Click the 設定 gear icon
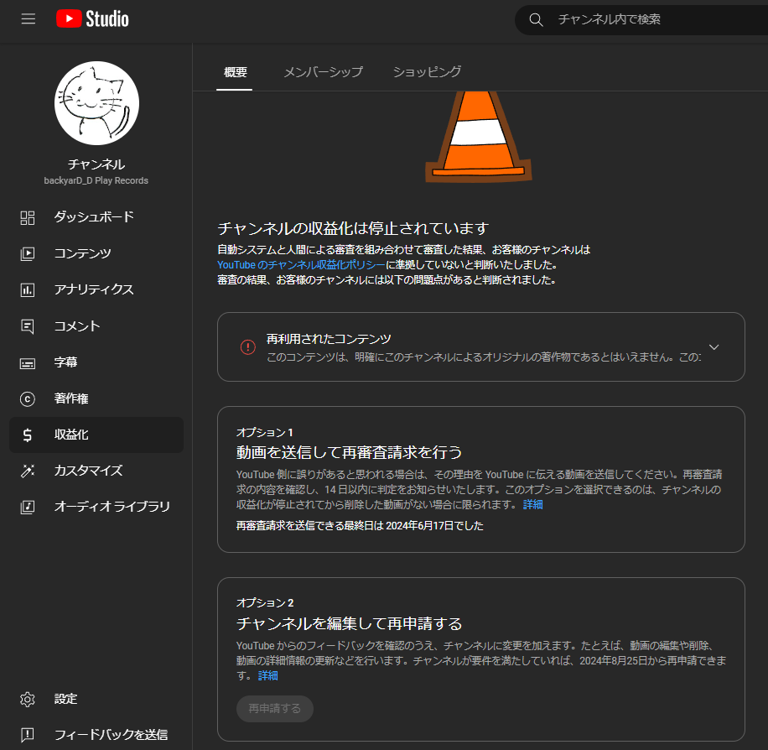 point(28,699)
